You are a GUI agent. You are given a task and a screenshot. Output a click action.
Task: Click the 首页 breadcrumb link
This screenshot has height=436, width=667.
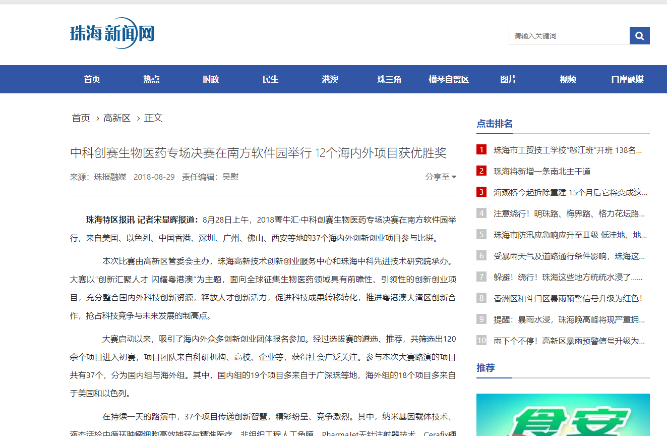(81, 118)
